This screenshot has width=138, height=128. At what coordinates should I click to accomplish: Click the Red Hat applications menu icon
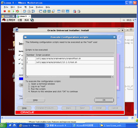pos(4,20)
